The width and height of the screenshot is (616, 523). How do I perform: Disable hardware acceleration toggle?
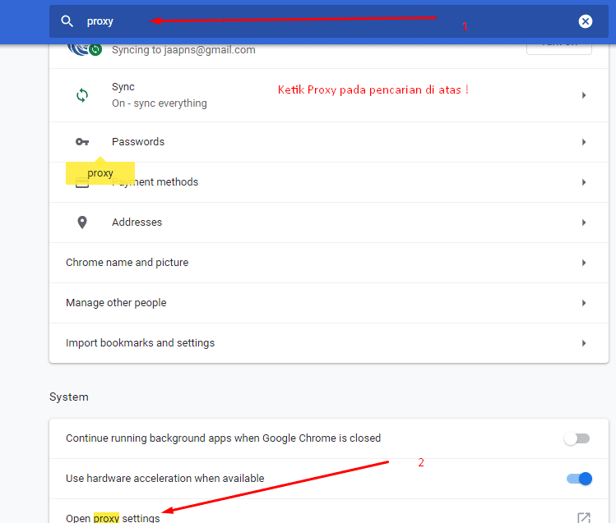(579, 479)
